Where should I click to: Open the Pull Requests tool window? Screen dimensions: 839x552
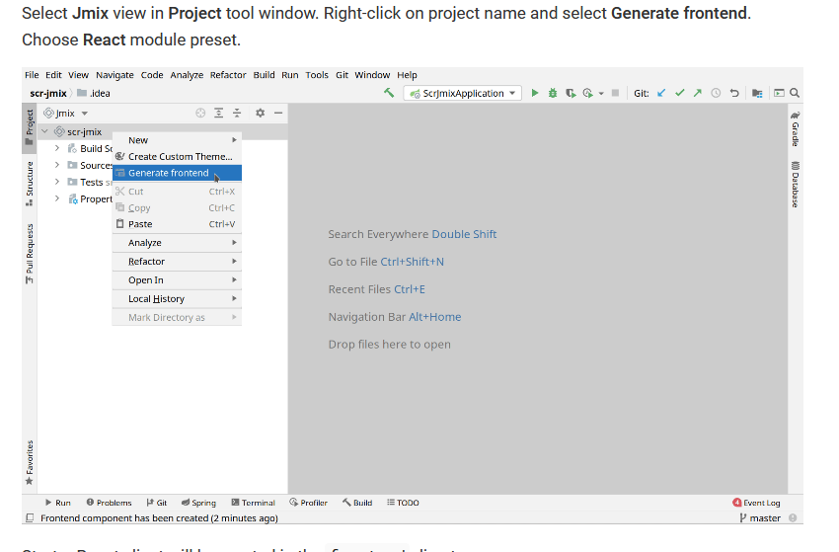tap(30, 255)
